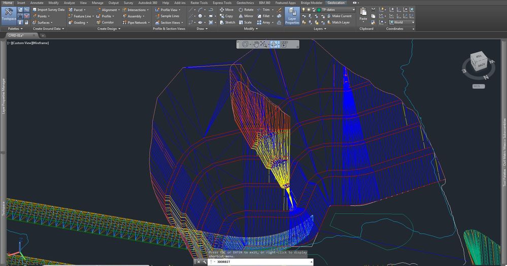Open the WCS dropdown under ViewCube
This screenshot has width=507, height=266.
click(479, 86)
